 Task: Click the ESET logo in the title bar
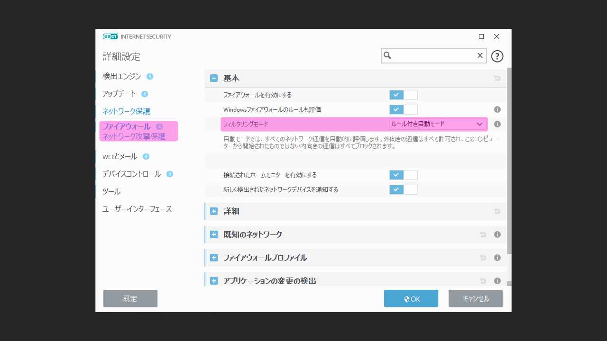coord(109,36)
